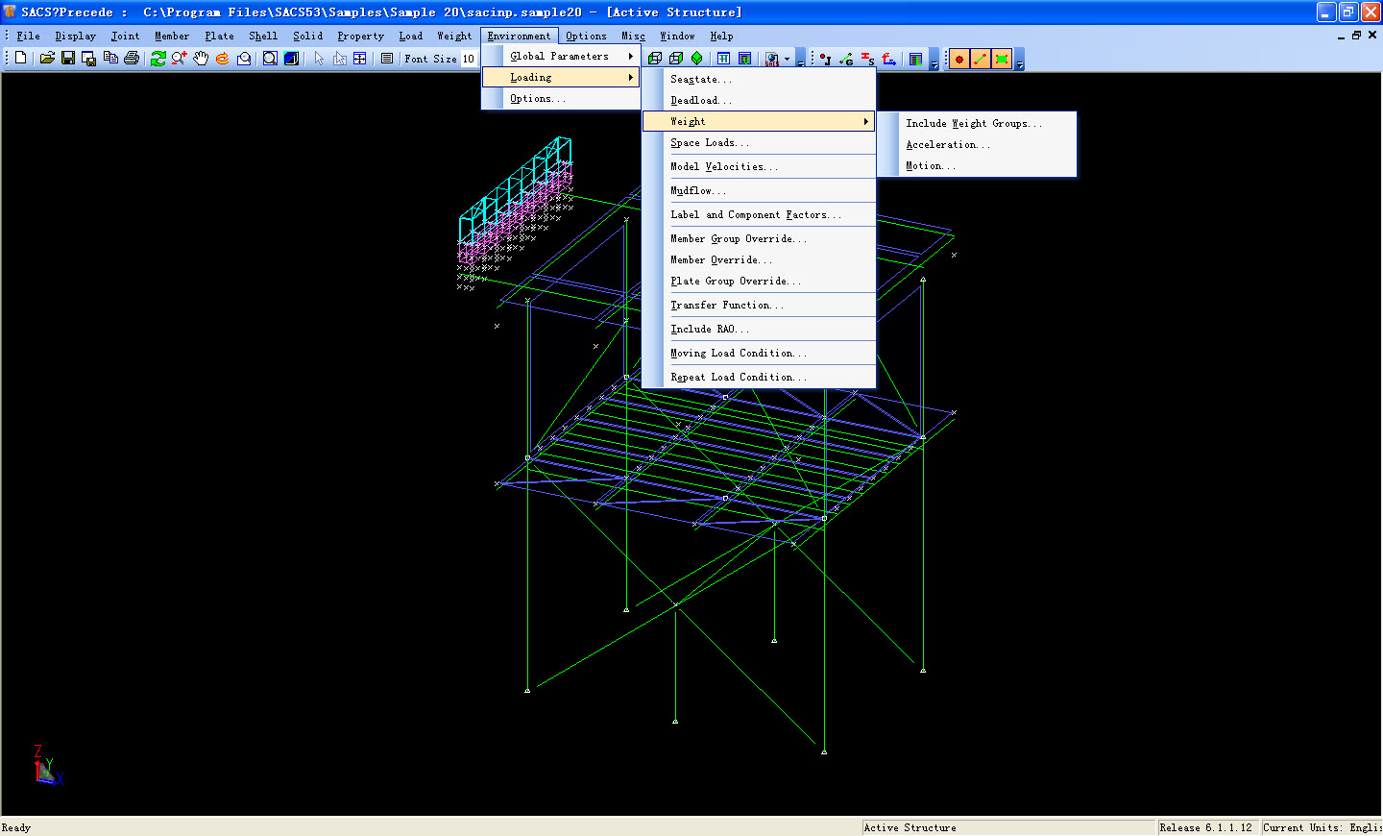Viewport: 1383px width, 836px height.
Task: Open the Member menu
Action: pyautogui.click(x=172, y=36)
